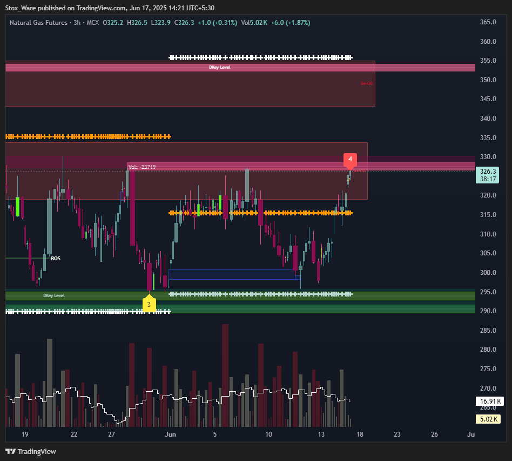The width and height of the screenshot is (512, 461).
Task: Click the date label 5 on time axis
Action: (215, 434)
